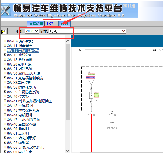Image resolution: width=163 pixels, height=153 pixels.
Task: Open the 车型 铂锐 dropdown
Action: (x=88, y=31)
